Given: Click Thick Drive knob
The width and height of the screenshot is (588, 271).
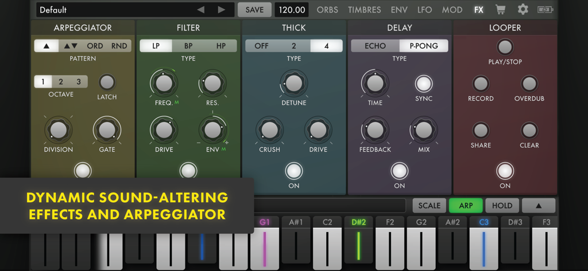Looking at the screenshot, I should pos(318,130).
